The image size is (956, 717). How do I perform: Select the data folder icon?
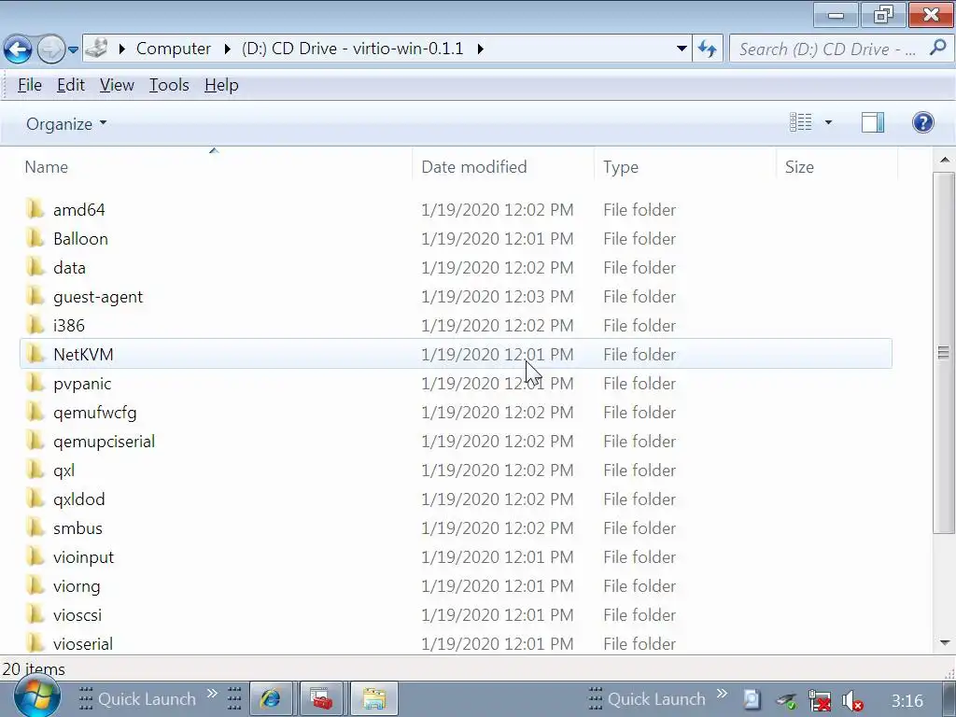pos(35,267)
